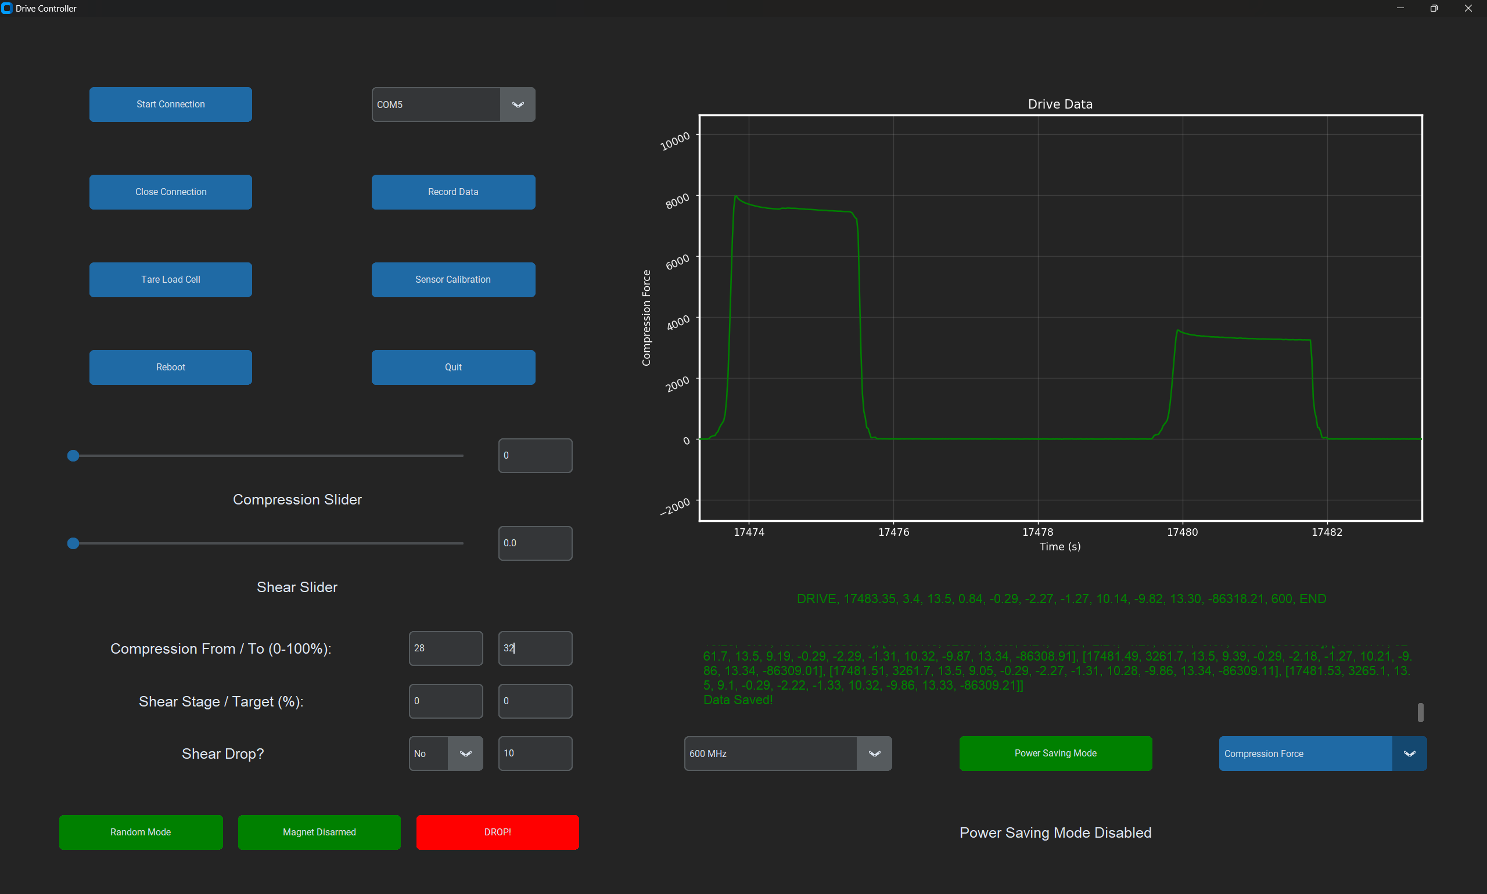Open the 600 MHz frequency dropdown
1487x894 pixels.
click(874, 754)
